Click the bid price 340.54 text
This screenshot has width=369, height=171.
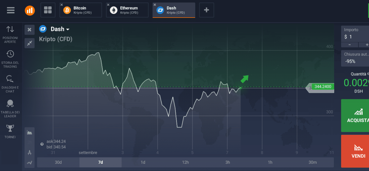point(56,147)
